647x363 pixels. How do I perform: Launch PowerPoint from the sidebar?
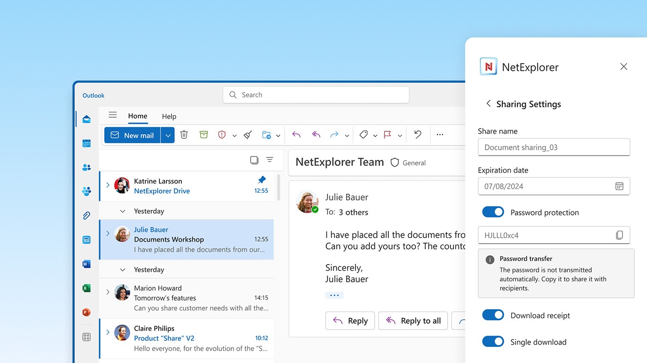tap(86, 312)
